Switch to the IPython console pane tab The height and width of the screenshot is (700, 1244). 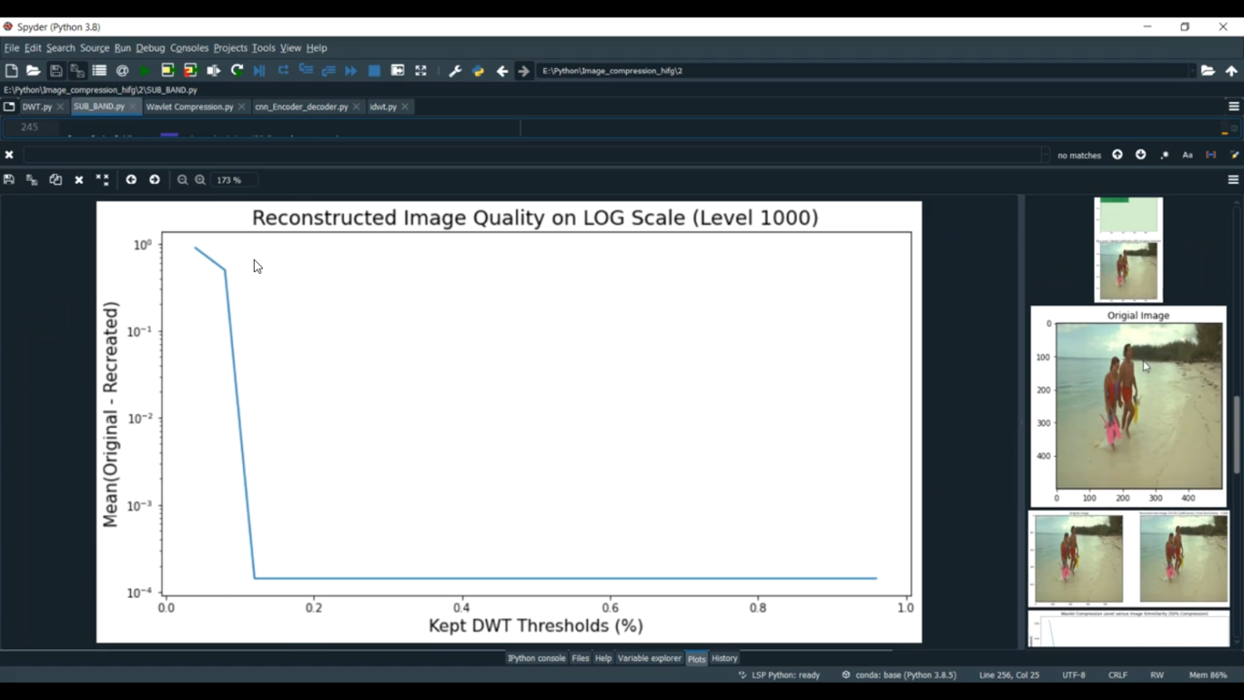click(537, 659)
